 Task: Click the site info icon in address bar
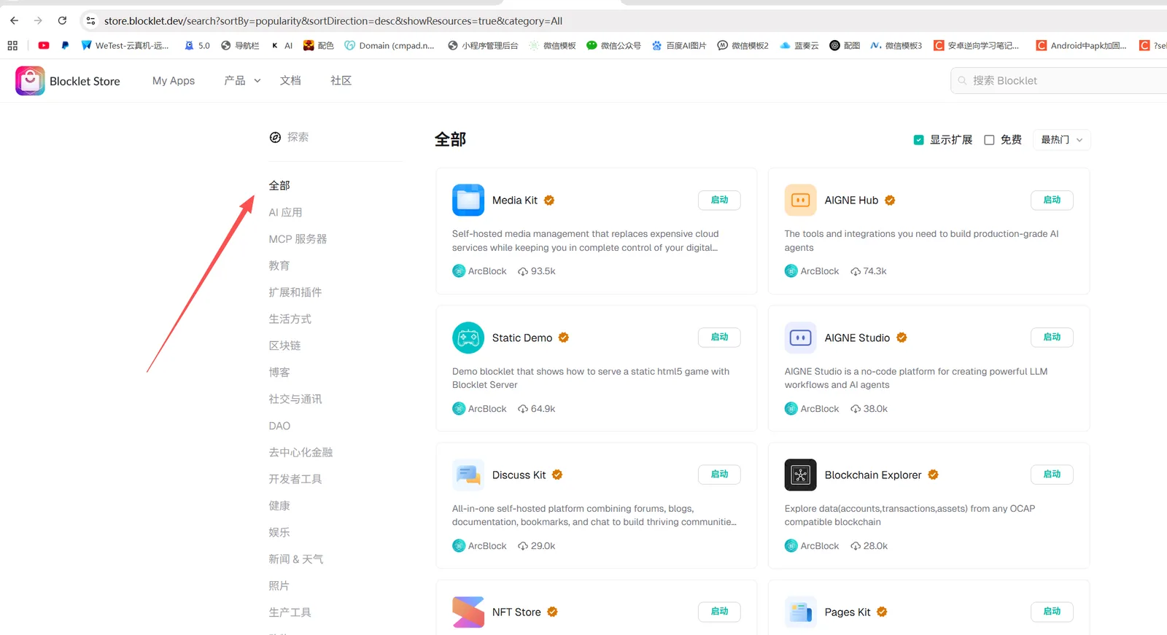click(90, 20)
